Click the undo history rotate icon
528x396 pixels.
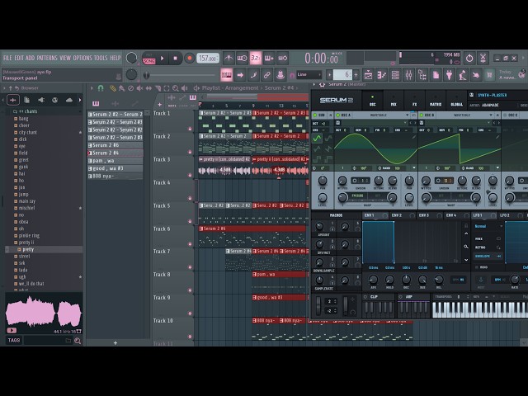(x=469, y=59)
